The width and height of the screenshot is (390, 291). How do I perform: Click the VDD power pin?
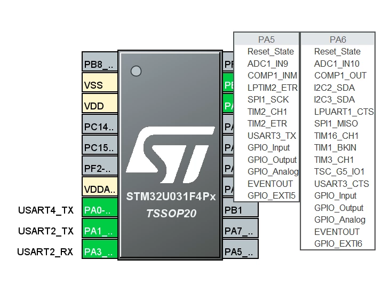point(100,103)
